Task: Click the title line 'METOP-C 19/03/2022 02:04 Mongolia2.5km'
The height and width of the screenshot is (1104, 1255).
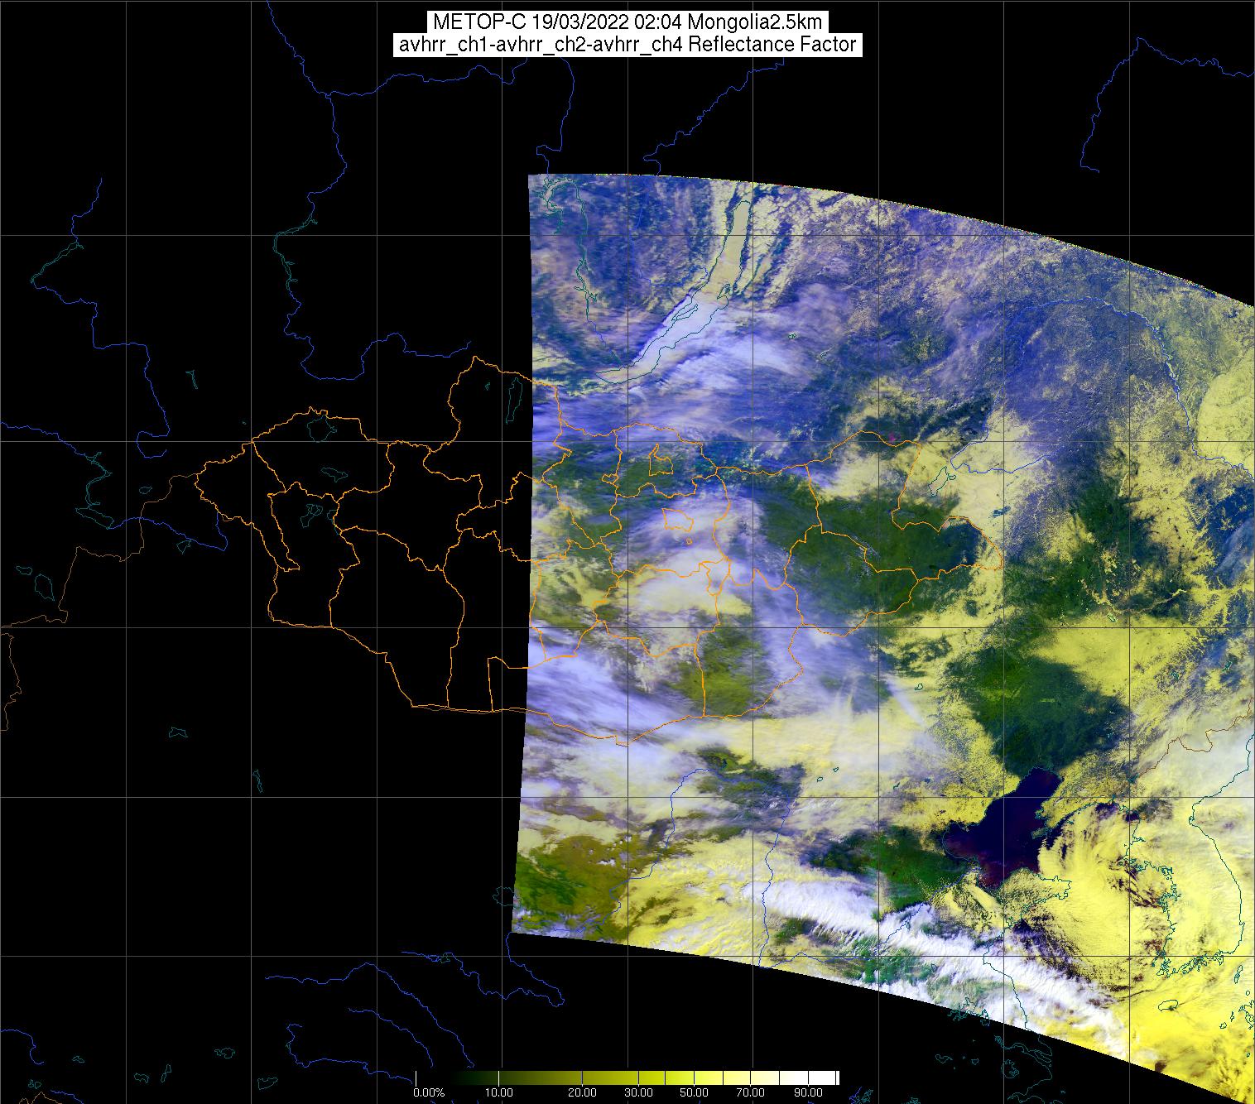Action: pos(627,22)
